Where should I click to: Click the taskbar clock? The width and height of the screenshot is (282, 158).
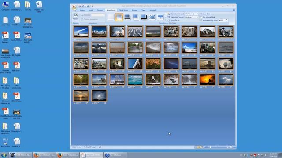coord(273,155)
